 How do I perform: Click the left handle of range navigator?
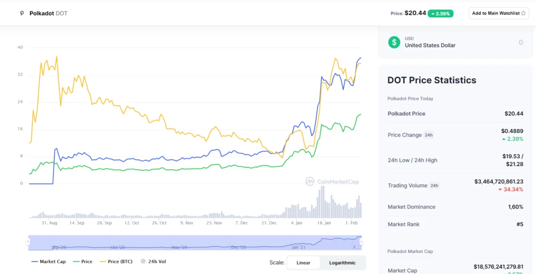(x=28, y=242)
